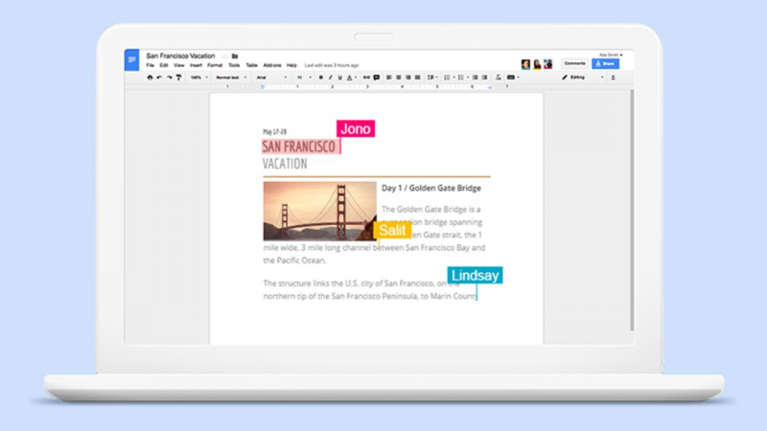Click the highlighted SAN FRANCISCO heading
The image size is (767, 431).
pyautogui.click(x=299, y=147)
